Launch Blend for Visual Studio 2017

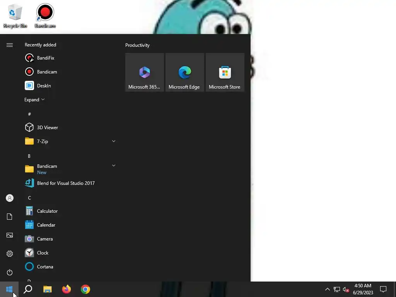[70, 183]
